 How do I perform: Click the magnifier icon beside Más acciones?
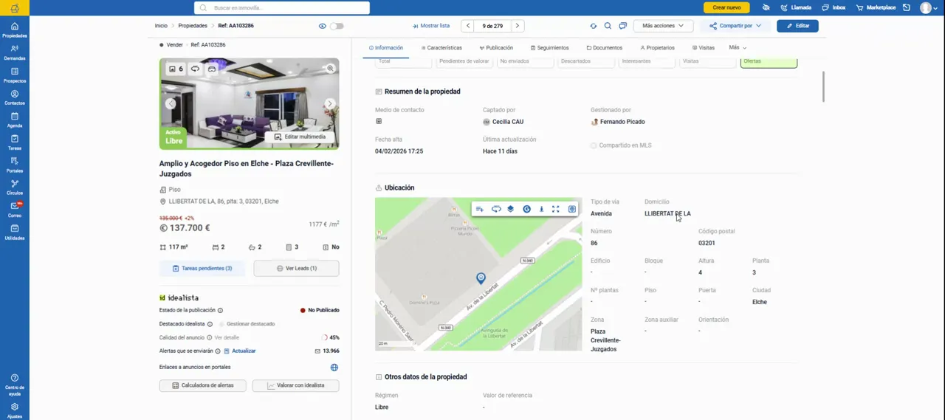(608, 26)
